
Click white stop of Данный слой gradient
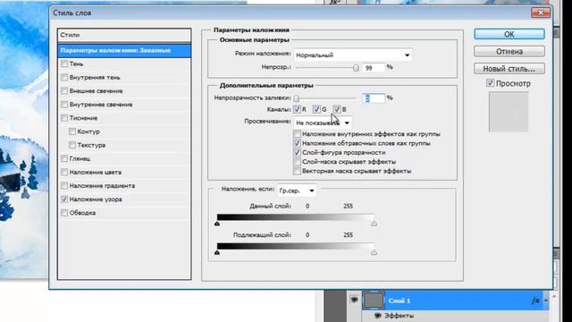pos(374,224)
